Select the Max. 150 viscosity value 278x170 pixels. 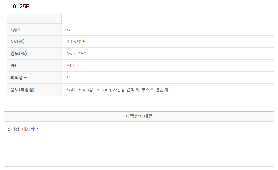[76, 54]
